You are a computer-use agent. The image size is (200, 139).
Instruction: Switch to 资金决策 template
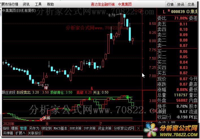click(105, 128)
